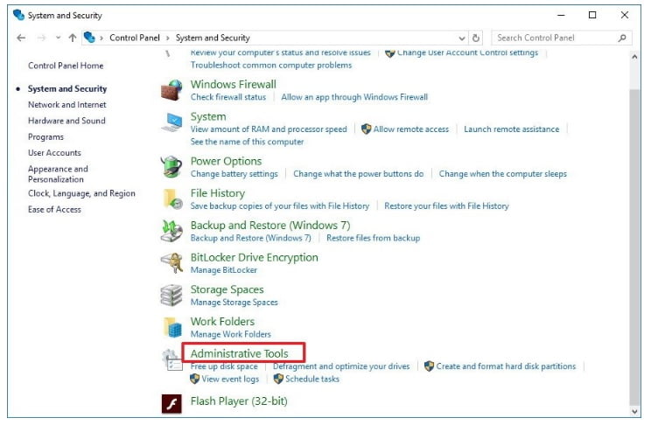Click Schedule tasks

tap(312, 379)
